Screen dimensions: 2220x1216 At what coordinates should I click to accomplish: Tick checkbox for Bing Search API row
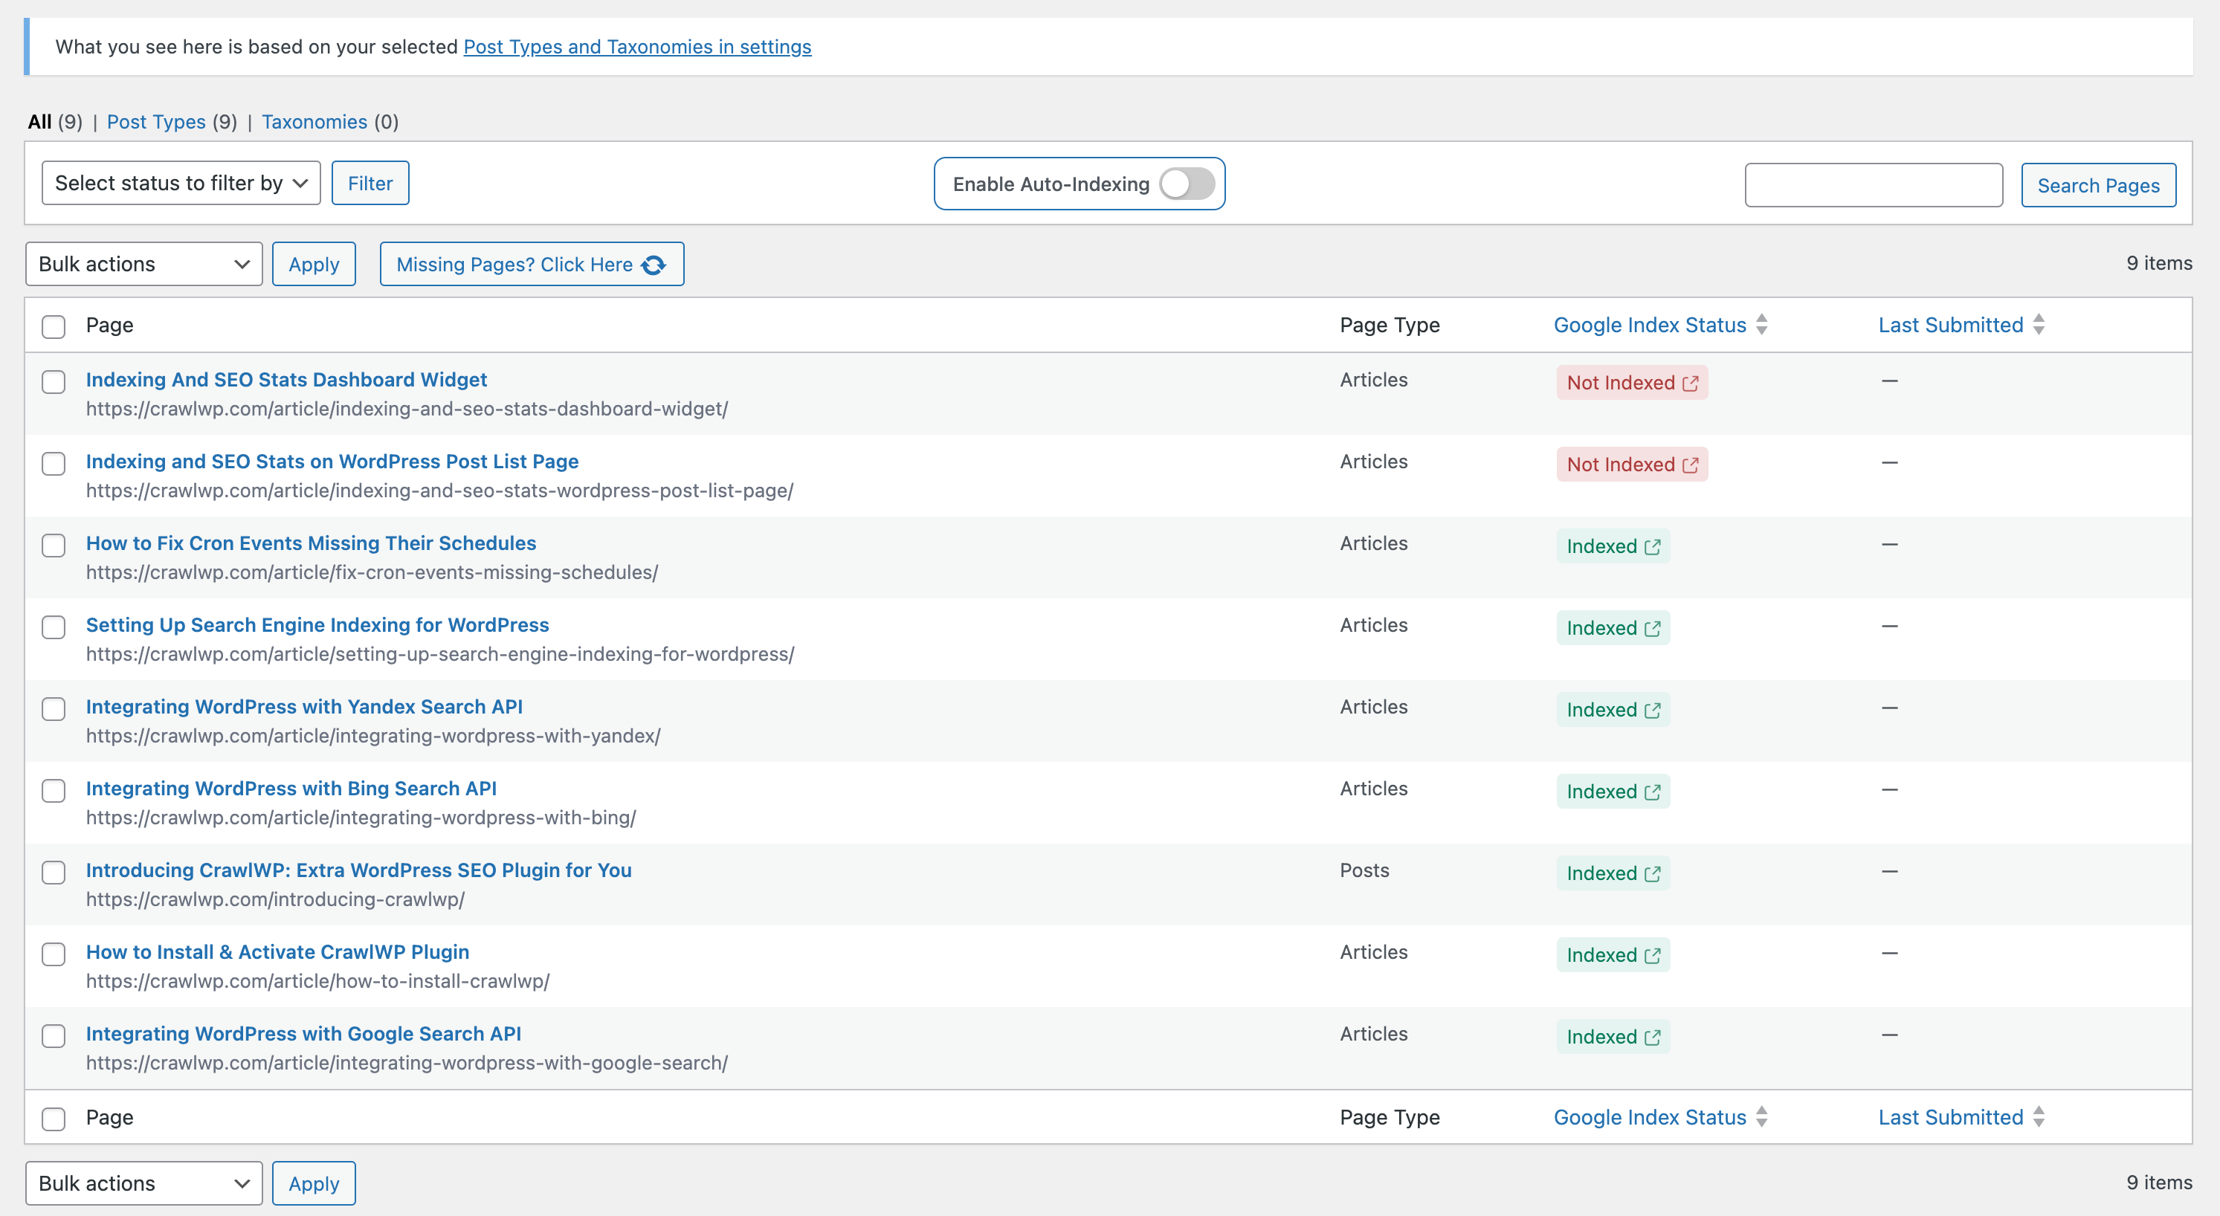click(x=54, y=791)
